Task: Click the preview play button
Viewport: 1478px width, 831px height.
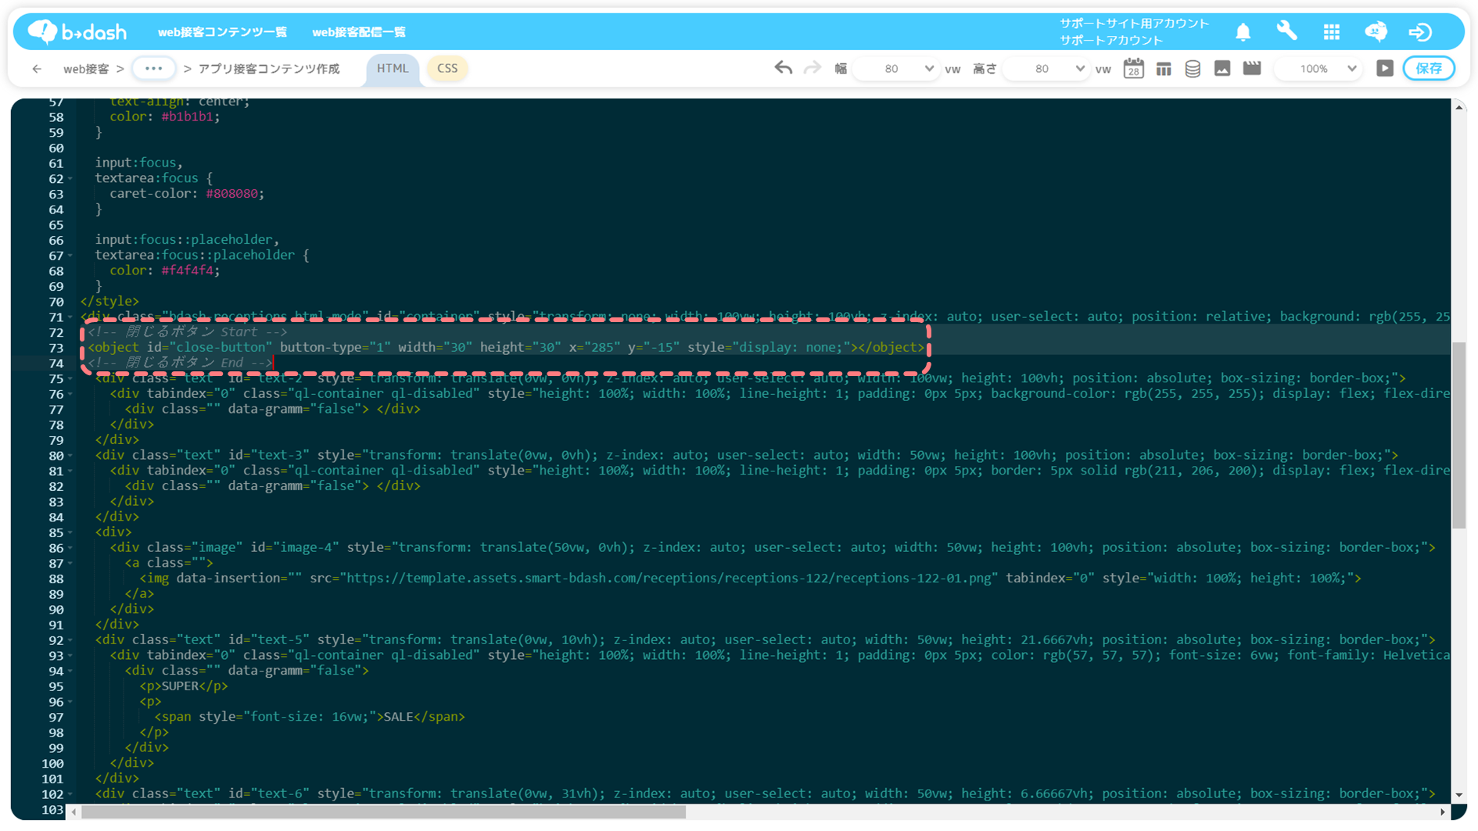Action: tap(1385, 68)
